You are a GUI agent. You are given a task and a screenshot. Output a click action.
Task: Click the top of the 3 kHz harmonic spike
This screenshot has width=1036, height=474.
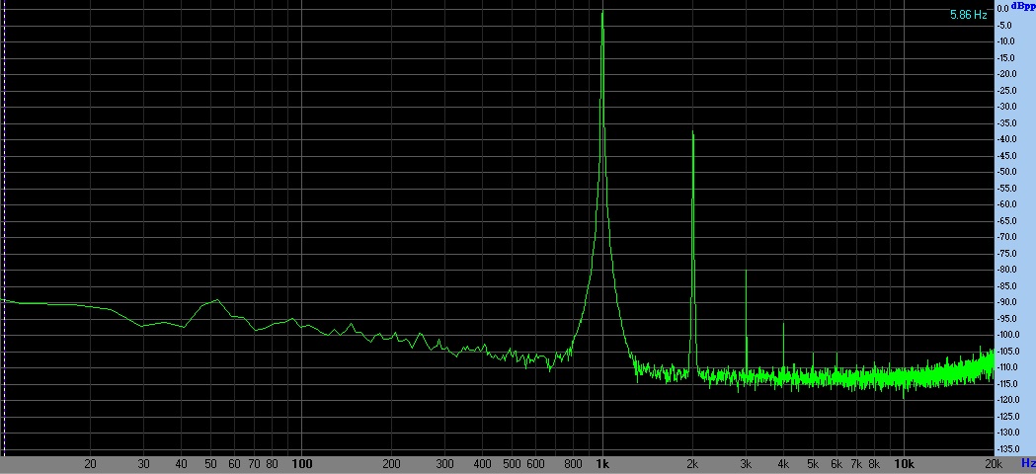(746, 271)
